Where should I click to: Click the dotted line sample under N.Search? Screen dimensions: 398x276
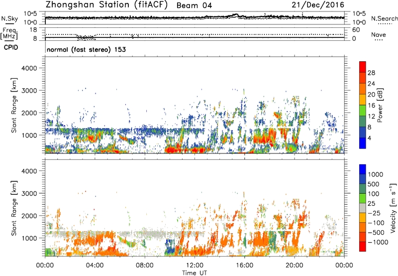(385, 23)
